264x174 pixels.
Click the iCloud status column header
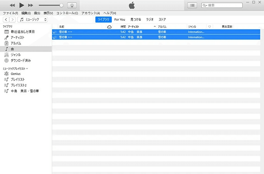[109, 27]
